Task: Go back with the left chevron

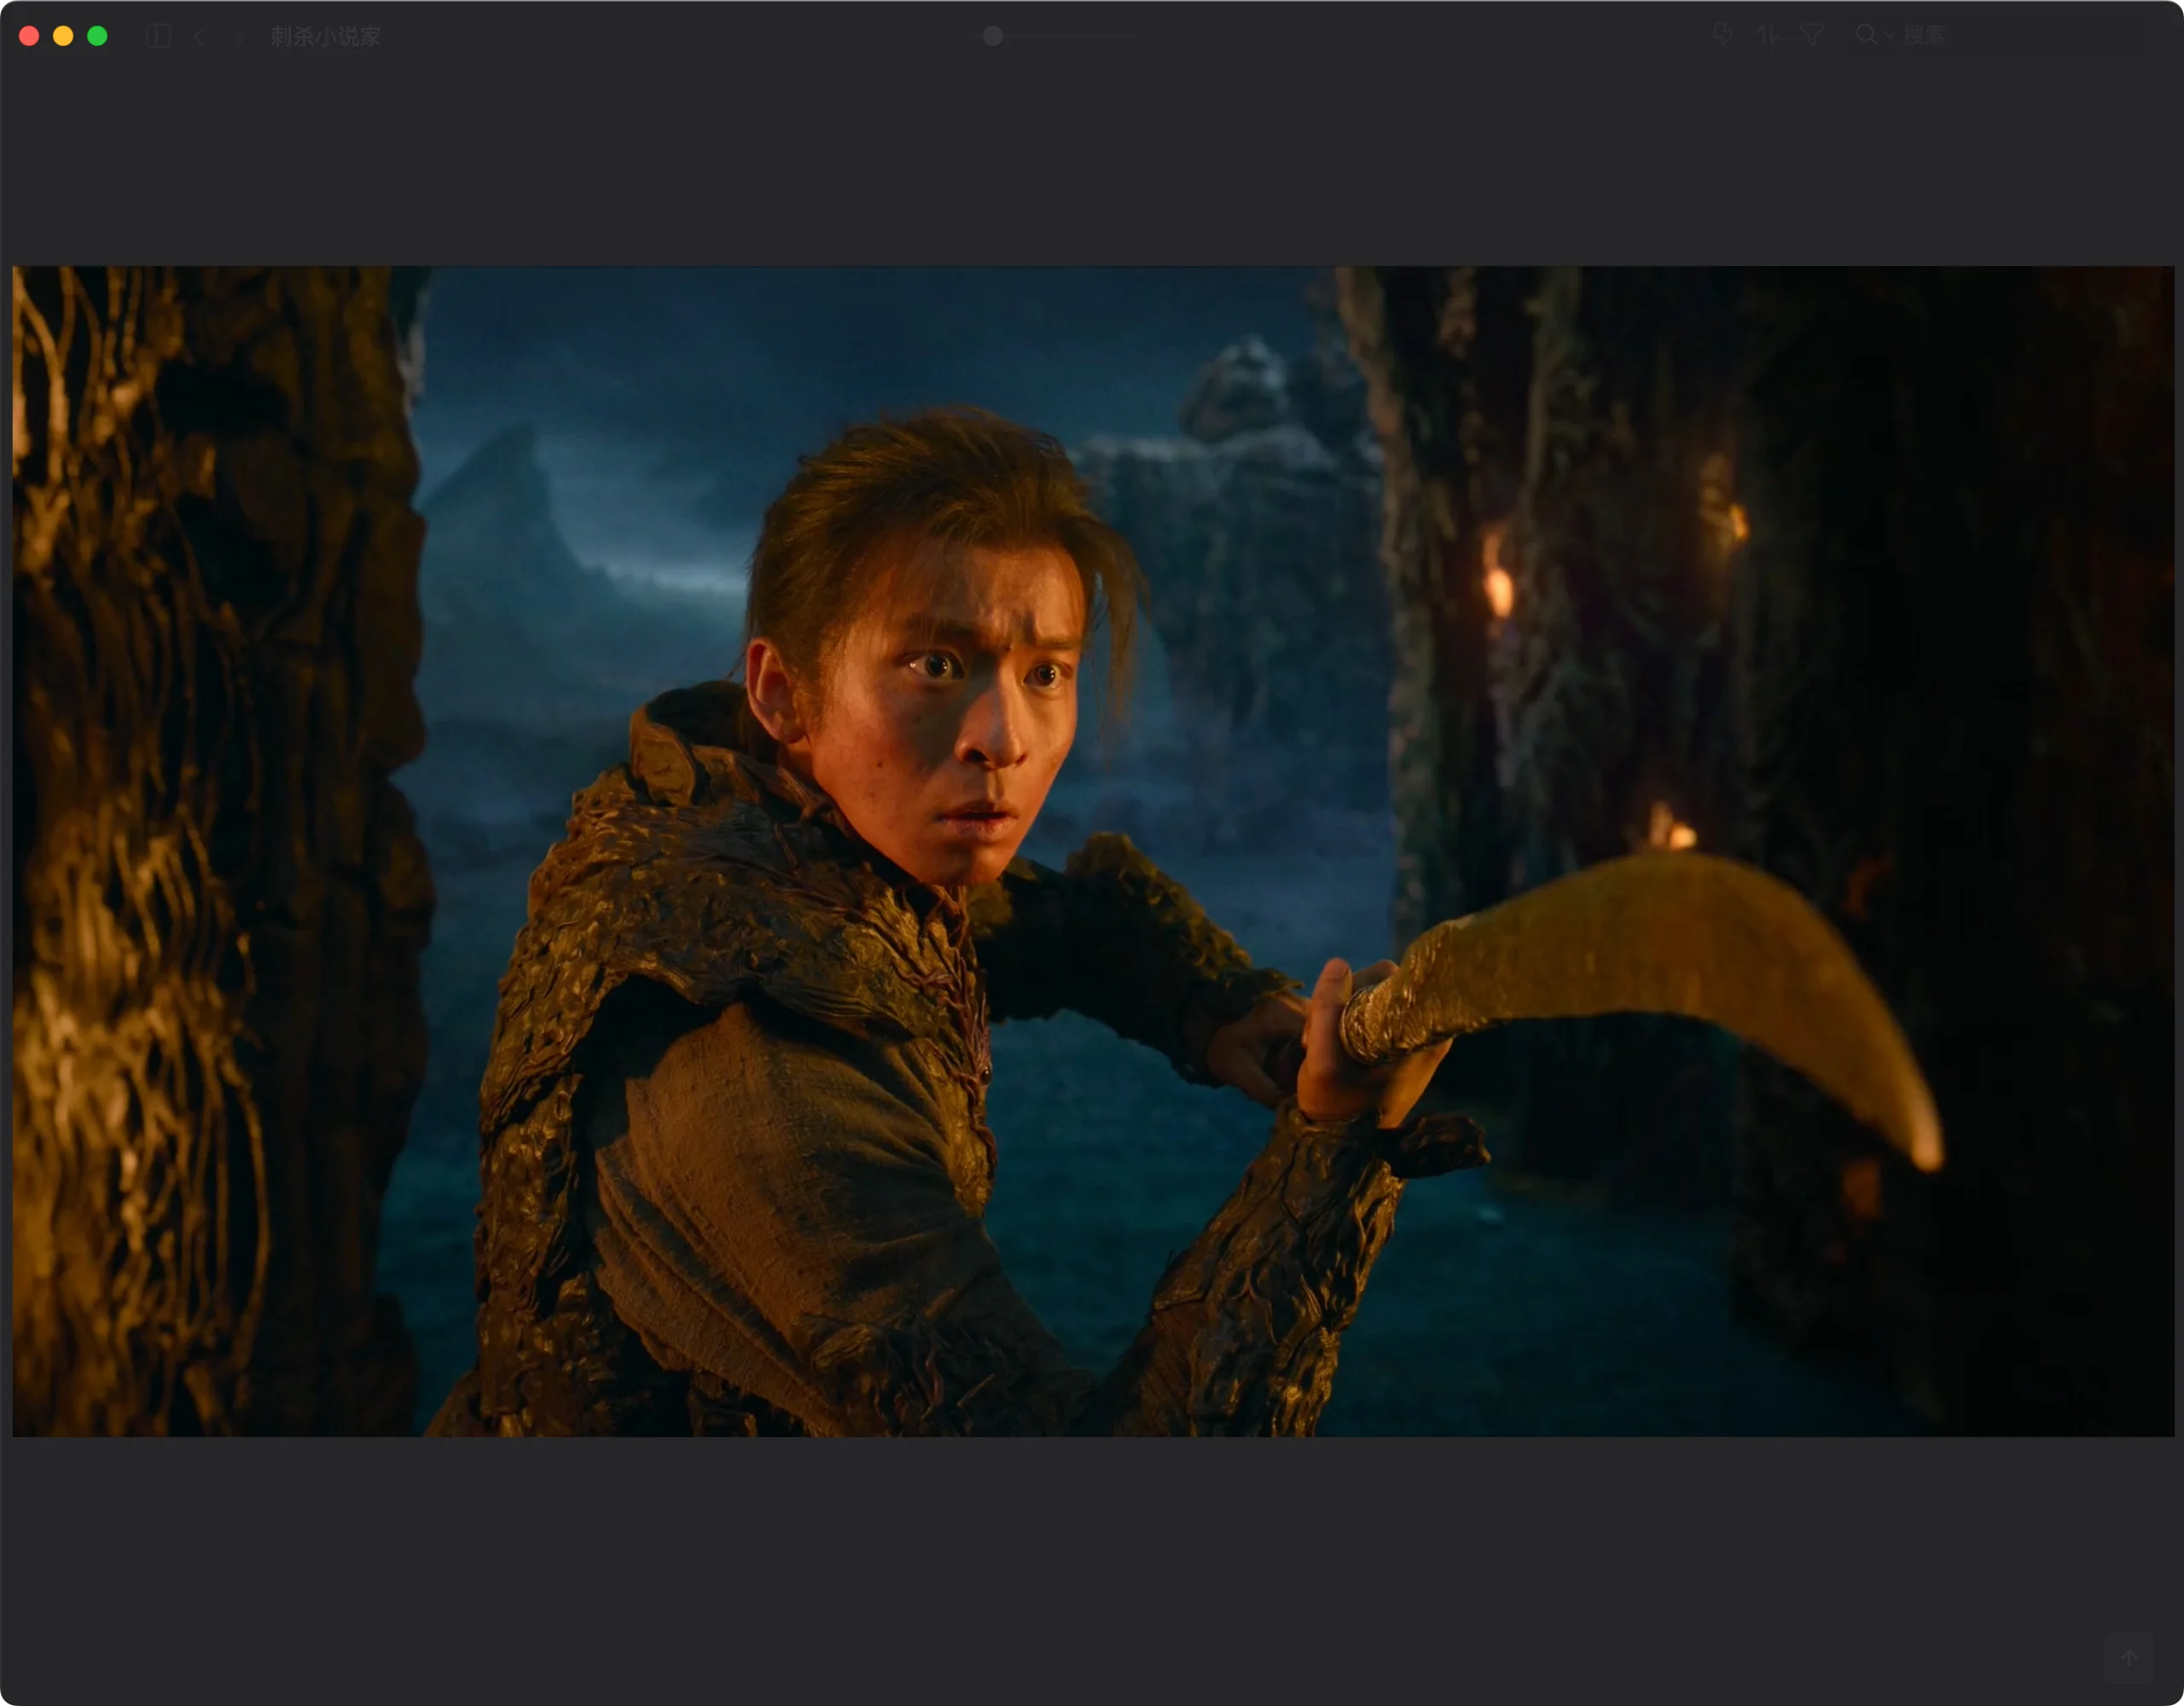Action: [200, 37]
